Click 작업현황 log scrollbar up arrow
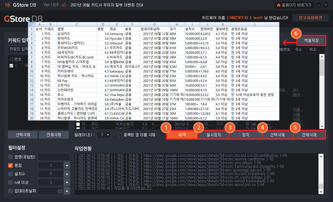Viewport: 333px width, 202px height. coord(321,156)
